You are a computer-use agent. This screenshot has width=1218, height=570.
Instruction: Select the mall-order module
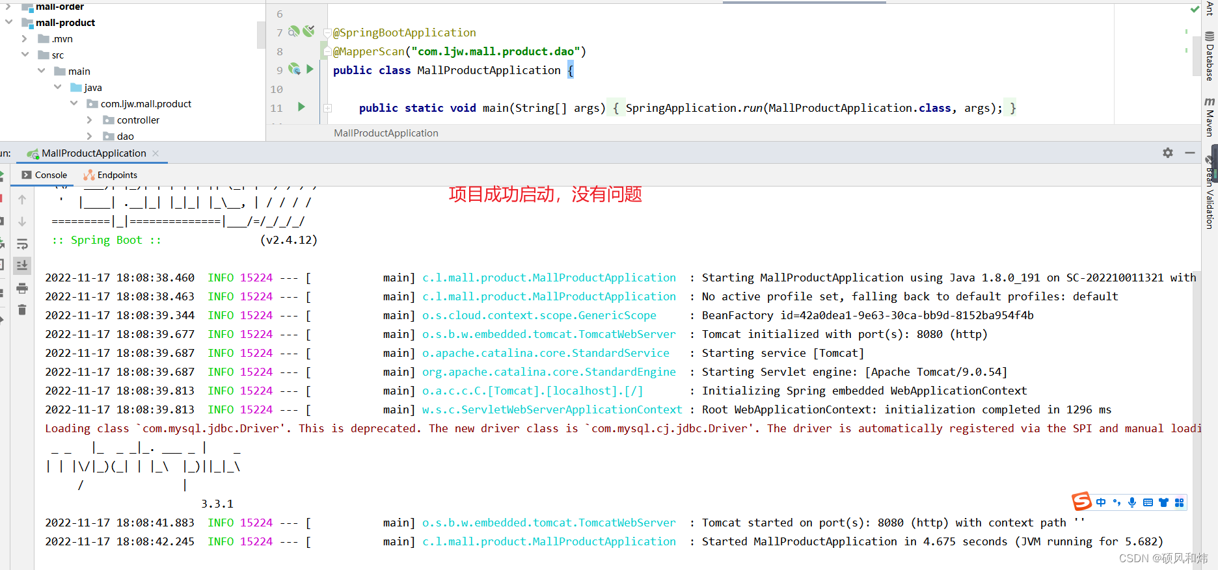[x=60, y=6]
